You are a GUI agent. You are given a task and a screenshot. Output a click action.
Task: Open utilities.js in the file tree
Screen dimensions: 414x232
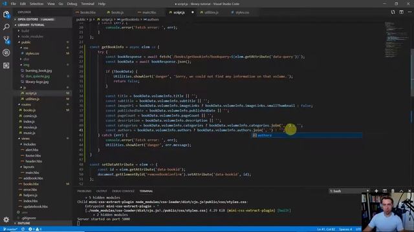pos(32,99)
